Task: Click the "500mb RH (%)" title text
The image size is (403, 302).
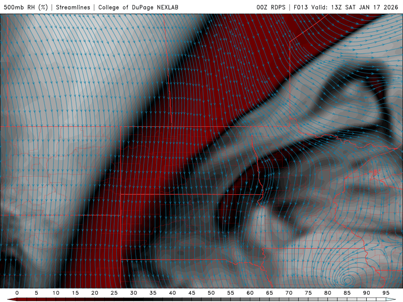Action: pos(26,7)
